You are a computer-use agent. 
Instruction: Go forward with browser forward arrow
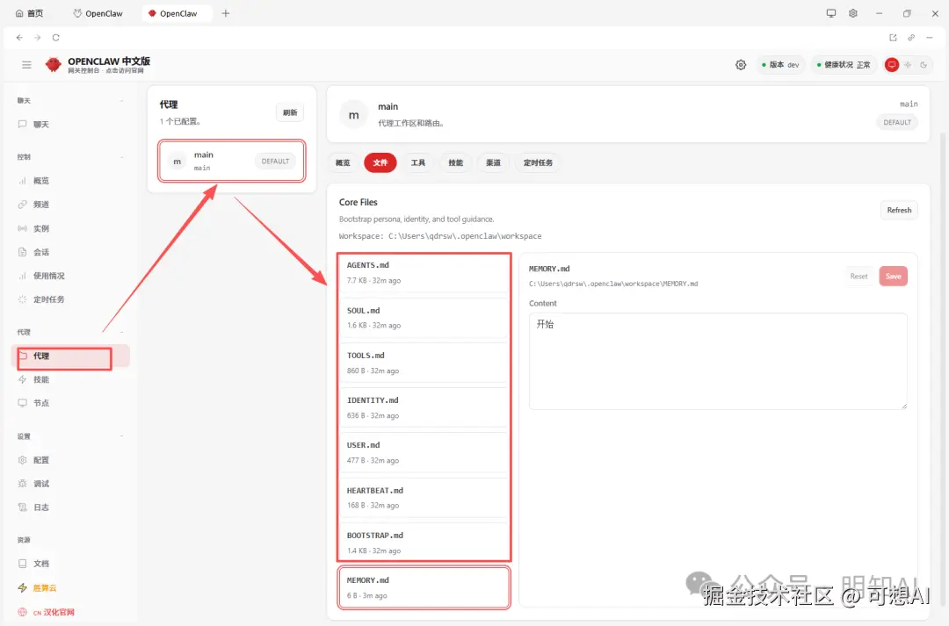point(38,38)
